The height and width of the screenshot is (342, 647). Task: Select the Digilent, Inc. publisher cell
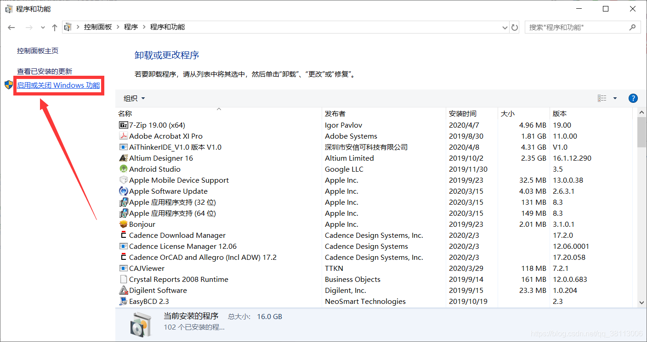pyautogui.click(x=346, y=290)
